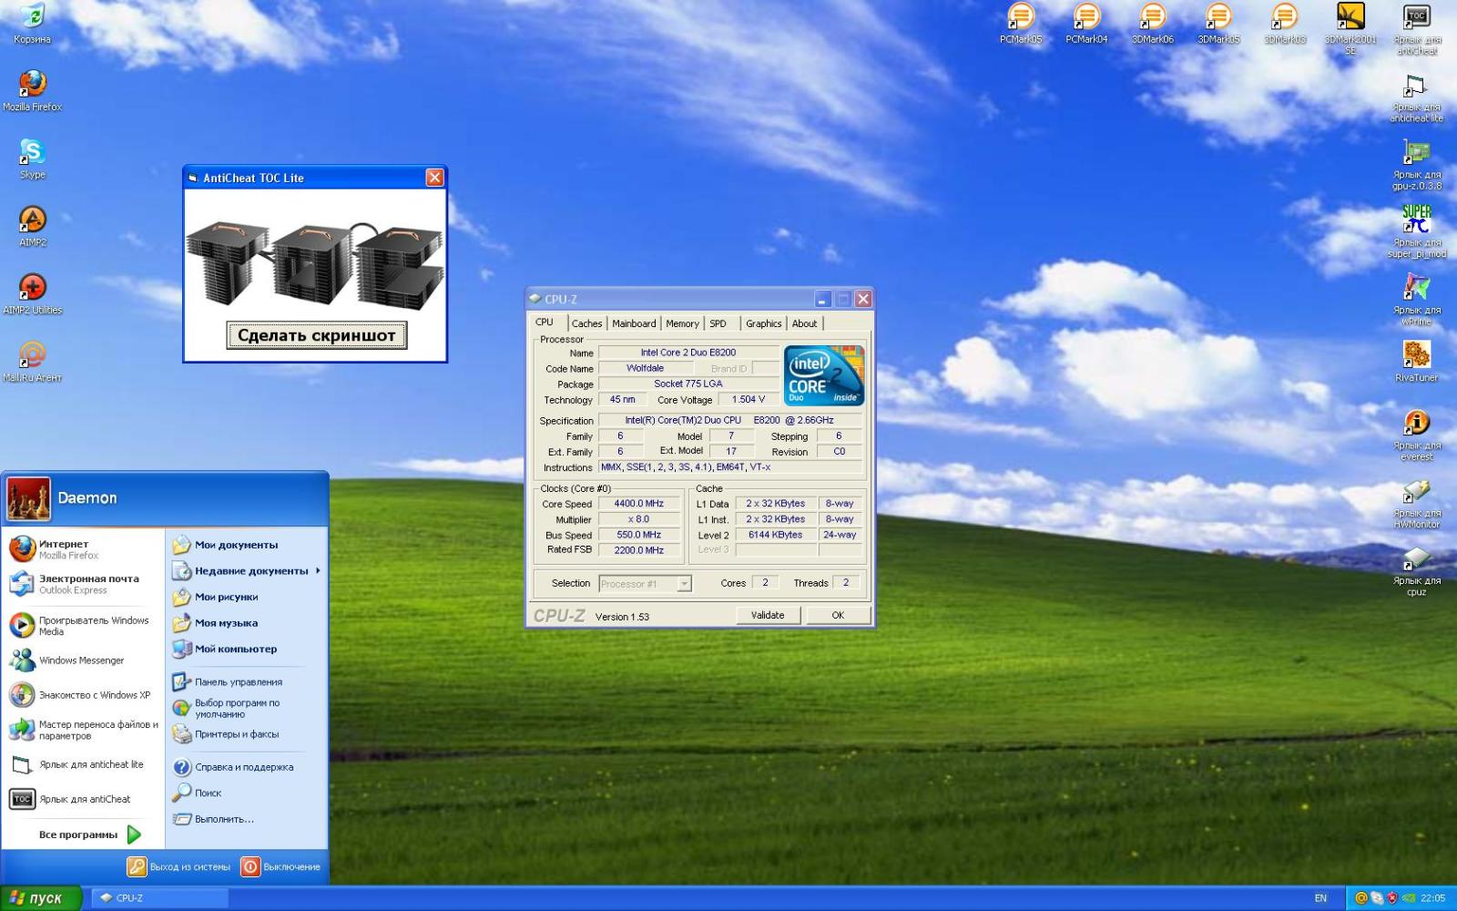Click the Daemon user avatar in Start menu

(x=28, y=497)
